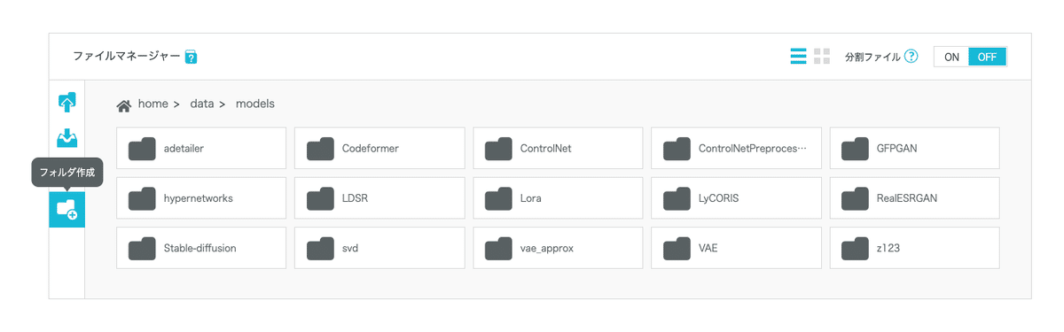Switch to grid view icon

822,57
